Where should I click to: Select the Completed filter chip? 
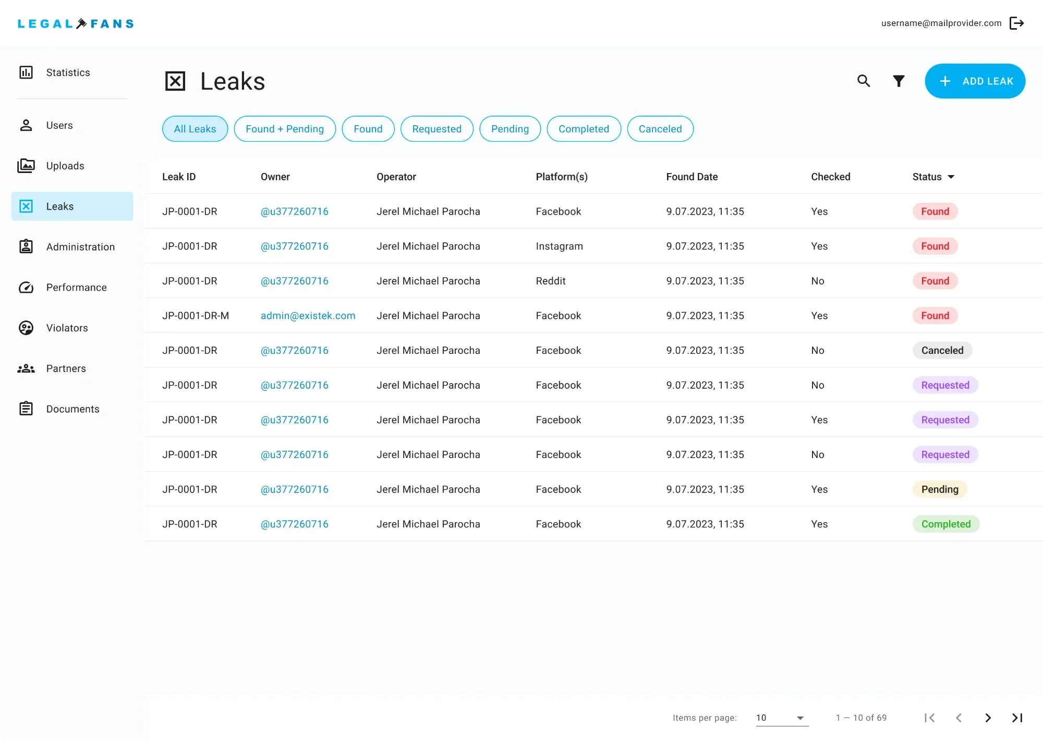pyautogui.click(x=584, y=129)
